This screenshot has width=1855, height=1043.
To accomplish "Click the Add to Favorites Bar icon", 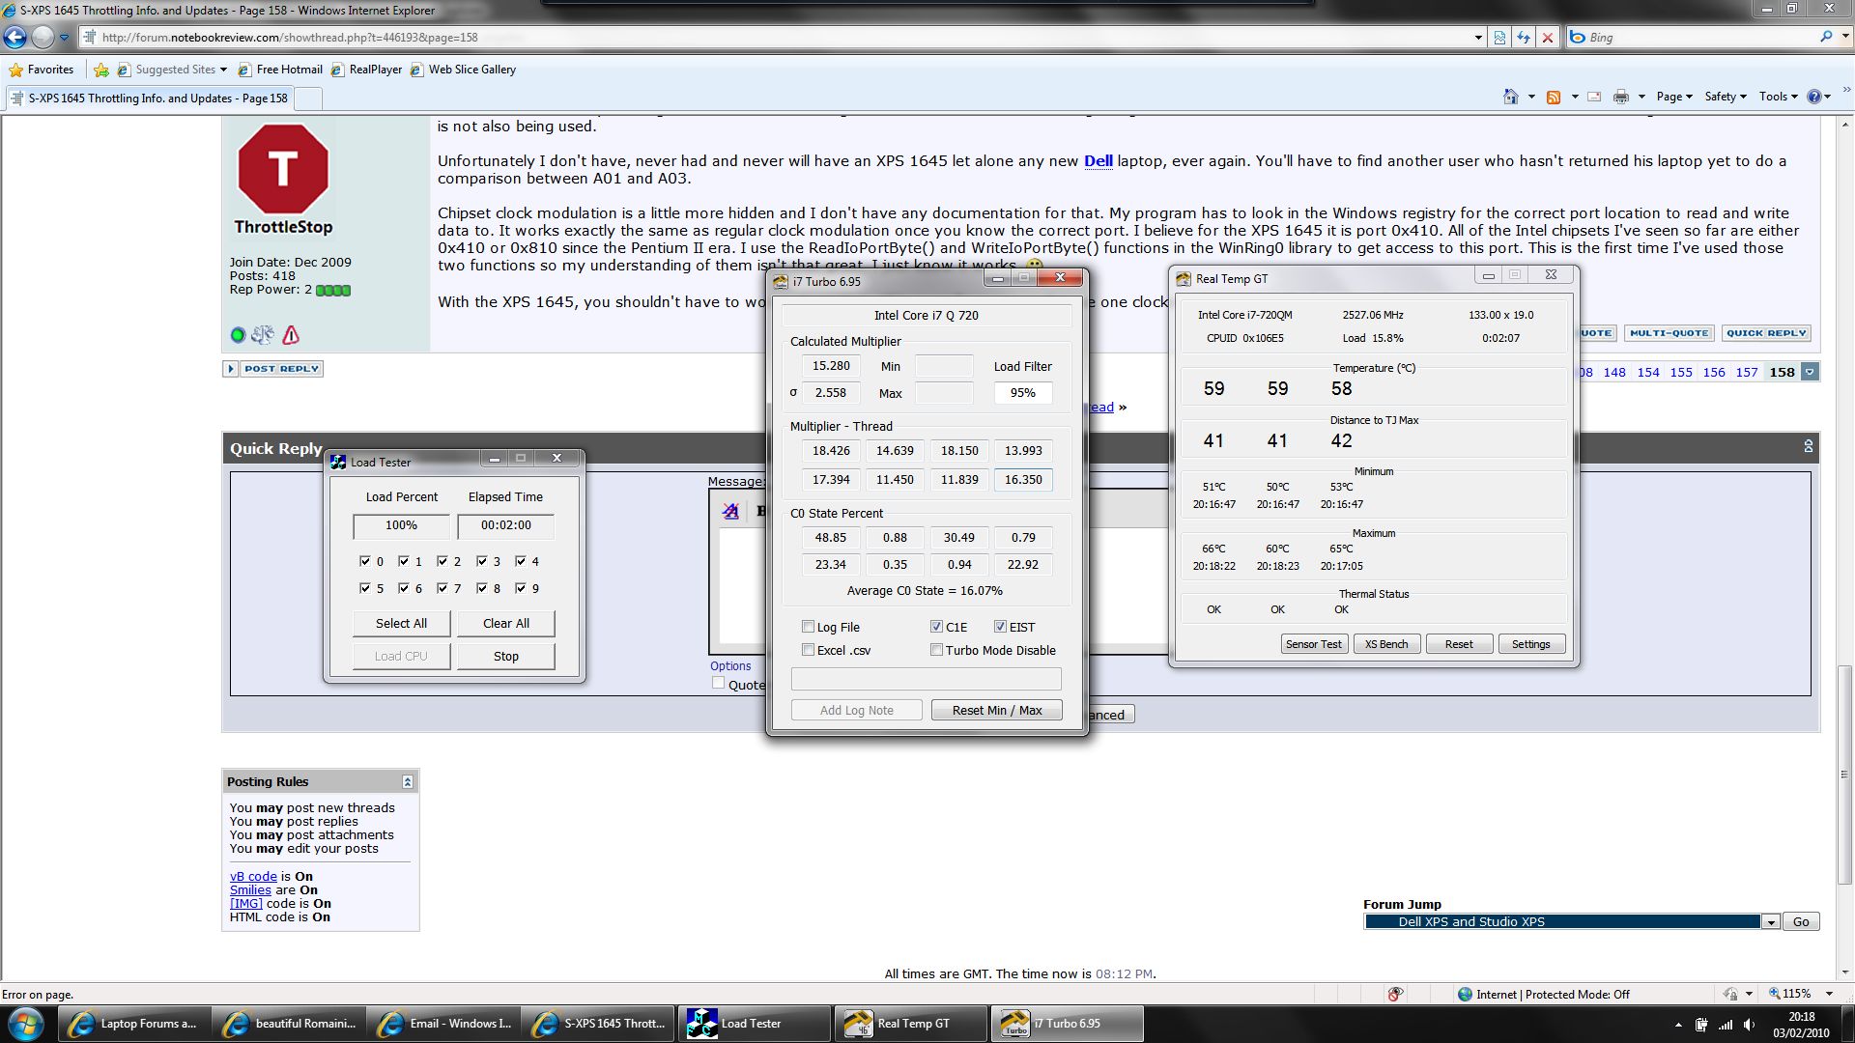I will [x=101, y=70].
